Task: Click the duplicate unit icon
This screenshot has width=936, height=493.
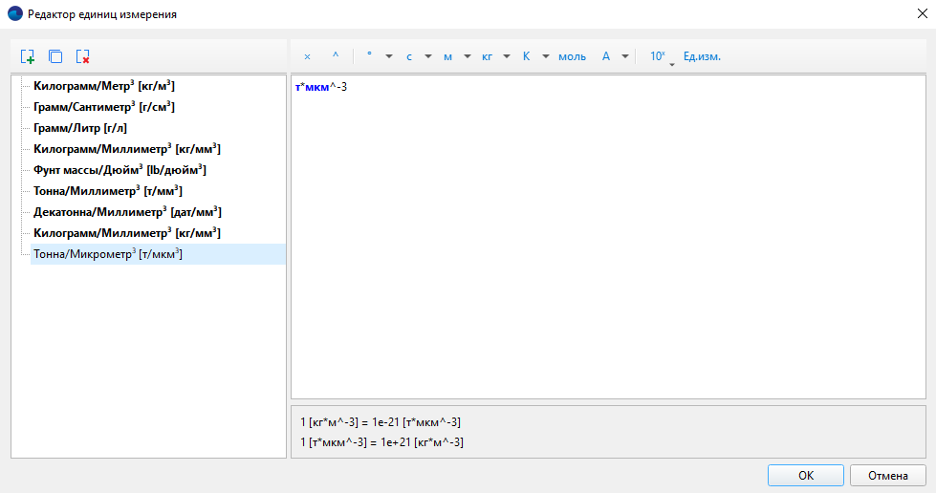Action: pos(55,56)
